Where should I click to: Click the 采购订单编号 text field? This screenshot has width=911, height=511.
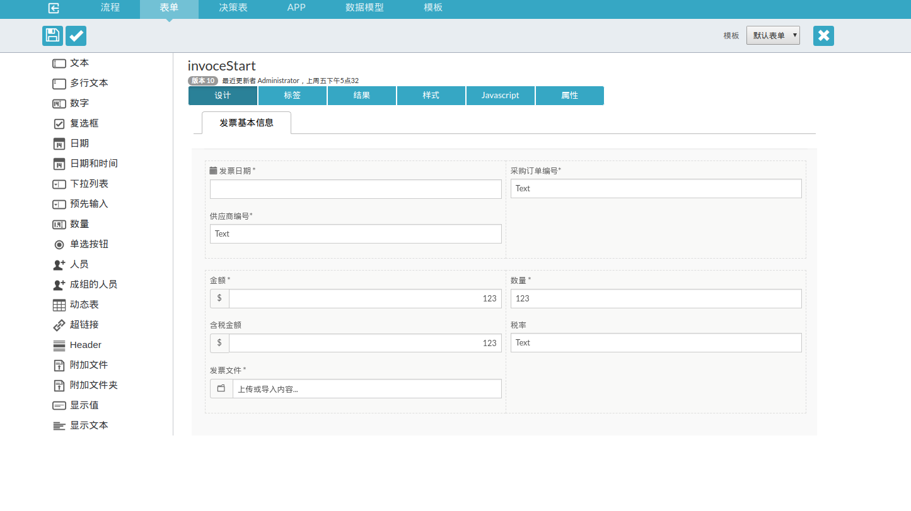coord(656,188)
